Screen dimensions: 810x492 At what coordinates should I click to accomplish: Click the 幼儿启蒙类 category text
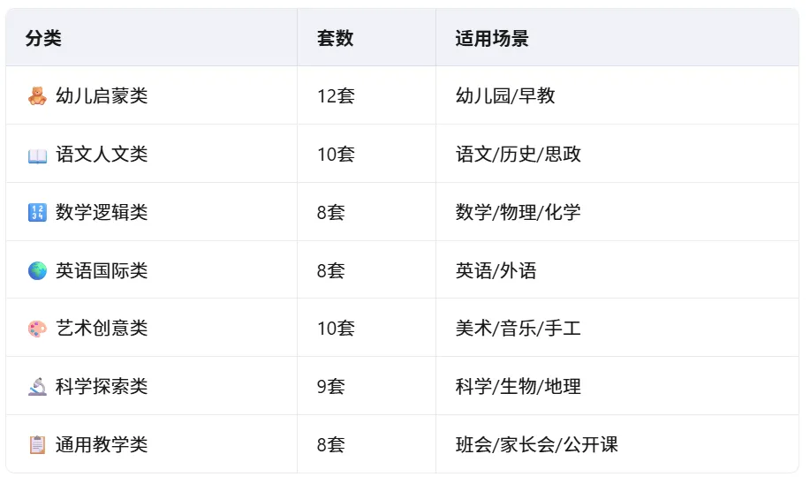pyautogui.click(x=102, y=95)
